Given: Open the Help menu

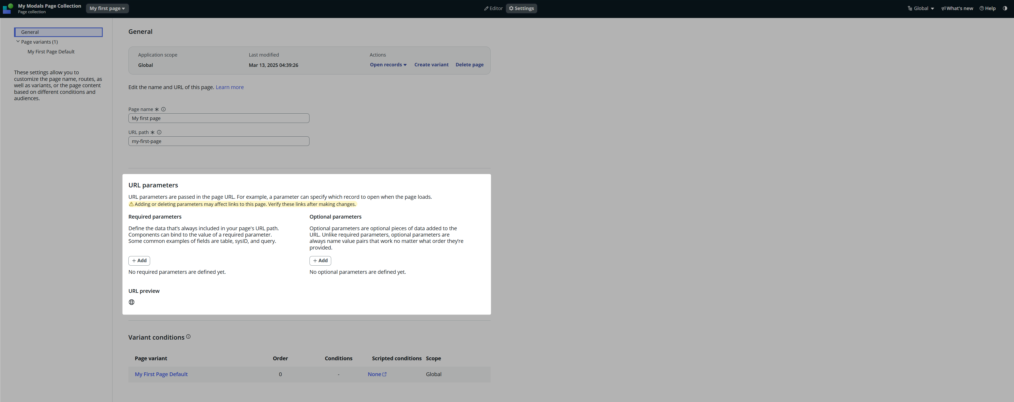Looking at the screenshot, I should tap(987, 8).
